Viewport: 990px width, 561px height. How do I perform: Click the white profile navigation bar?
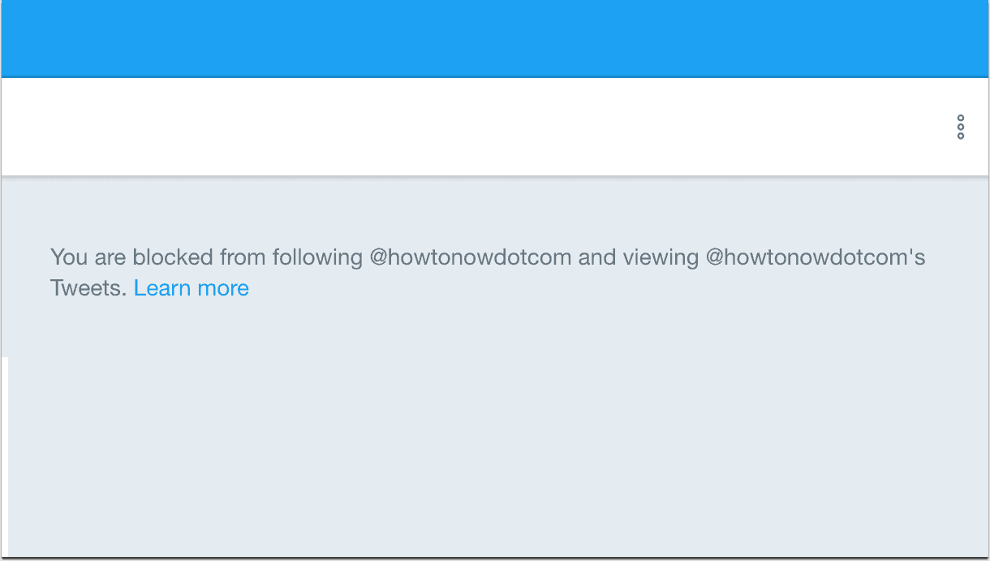pyautogui.click(x=495, y=127)
